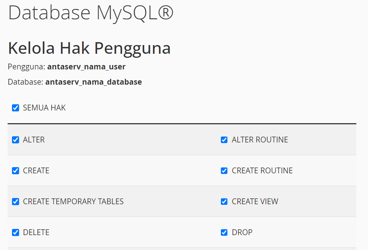Screen dimensions: 368x250
Task: Click the username antaserv_nama_user
Action: [86, 66]
